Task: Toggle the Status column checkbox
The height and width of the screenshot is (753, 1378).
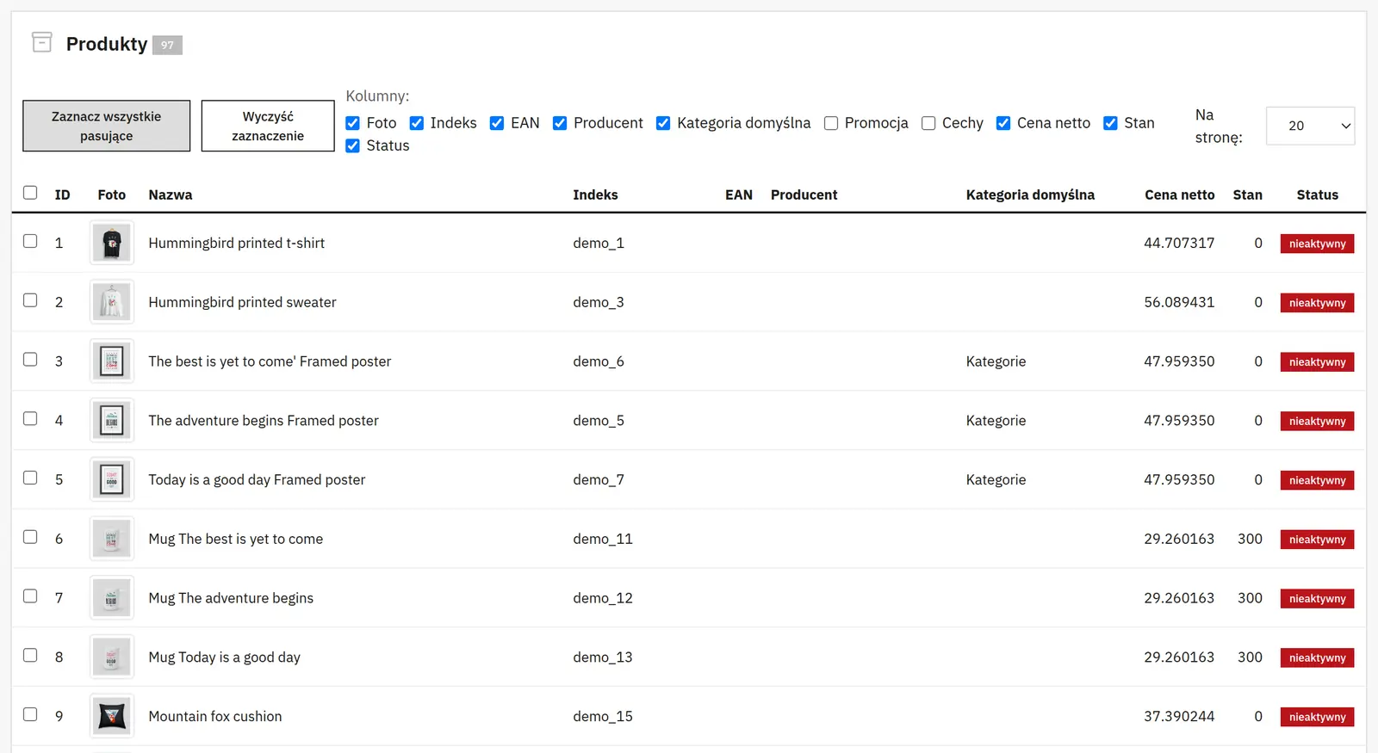Action: (352, 146)
